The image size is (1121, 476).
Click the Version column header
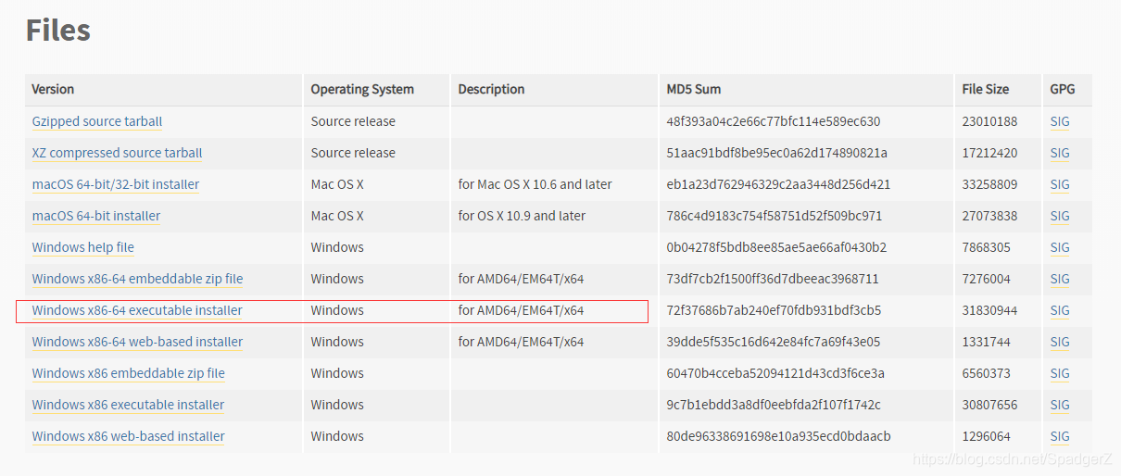click(x=53, y=89)
